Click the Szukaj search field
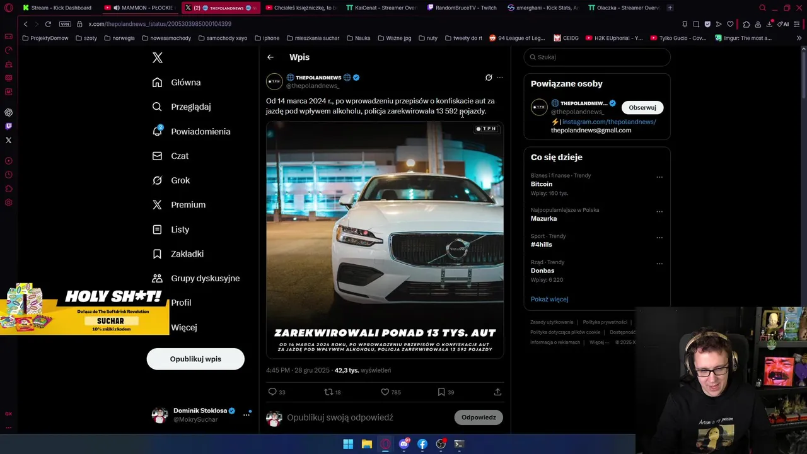The width and height of the screenshot is (807, 454). (597, 57)
